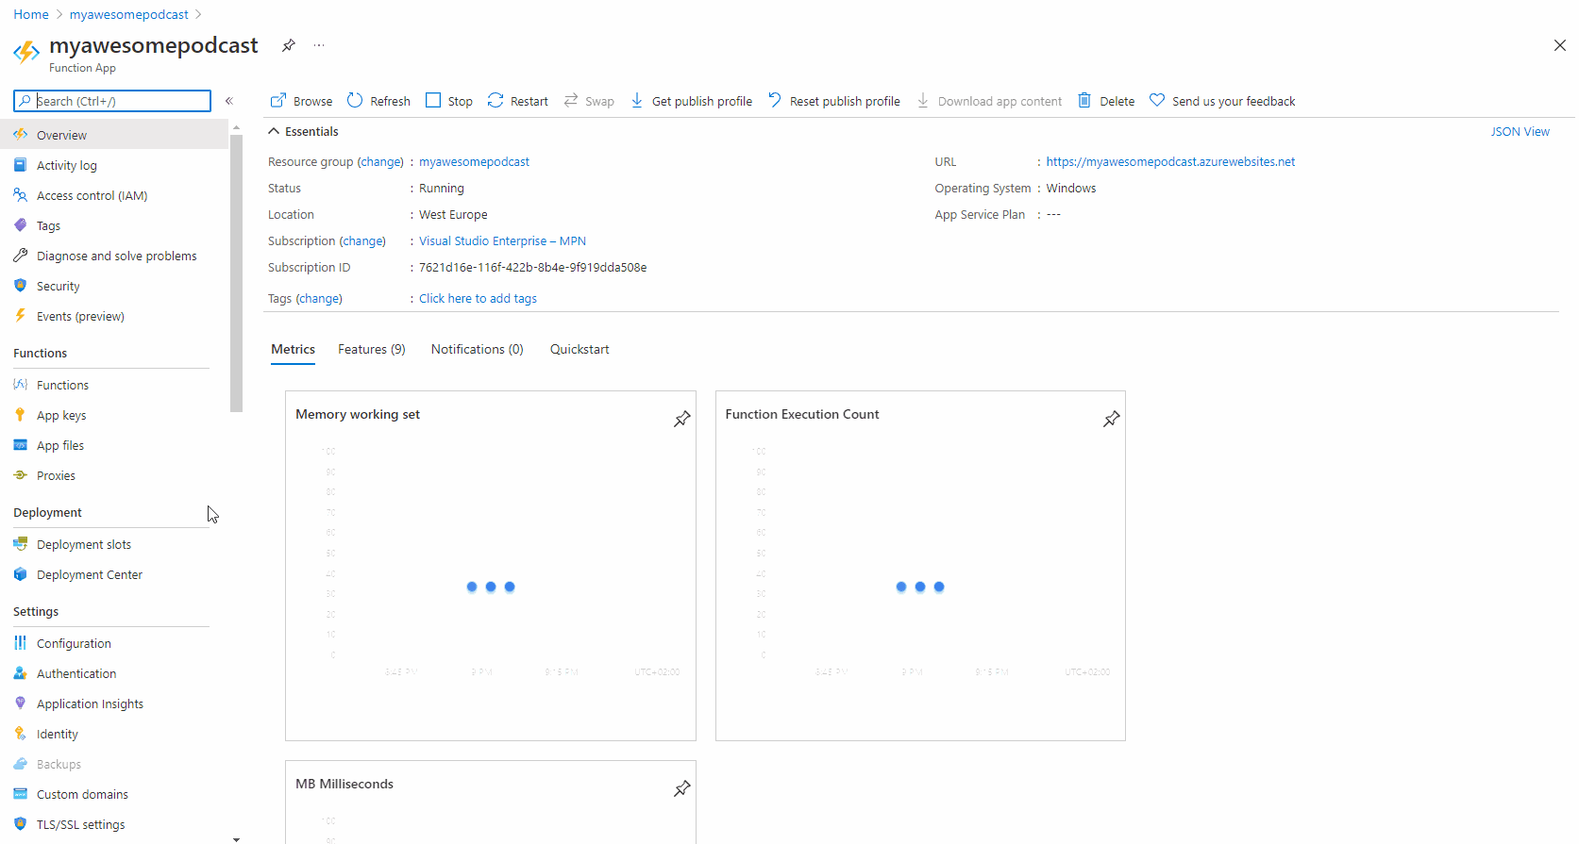Open the Activity log icon
The height and width of the screenshot is (844, 1579).
(x=20, y=165)
